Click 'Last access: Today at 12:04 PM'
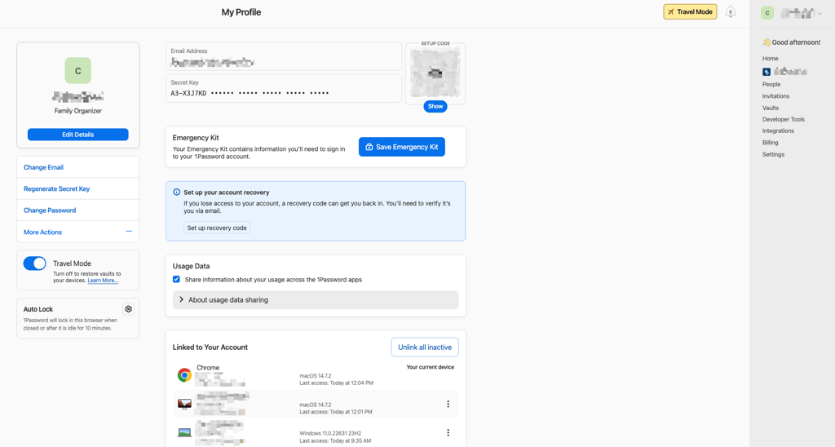835x447 pixels. 336,383
